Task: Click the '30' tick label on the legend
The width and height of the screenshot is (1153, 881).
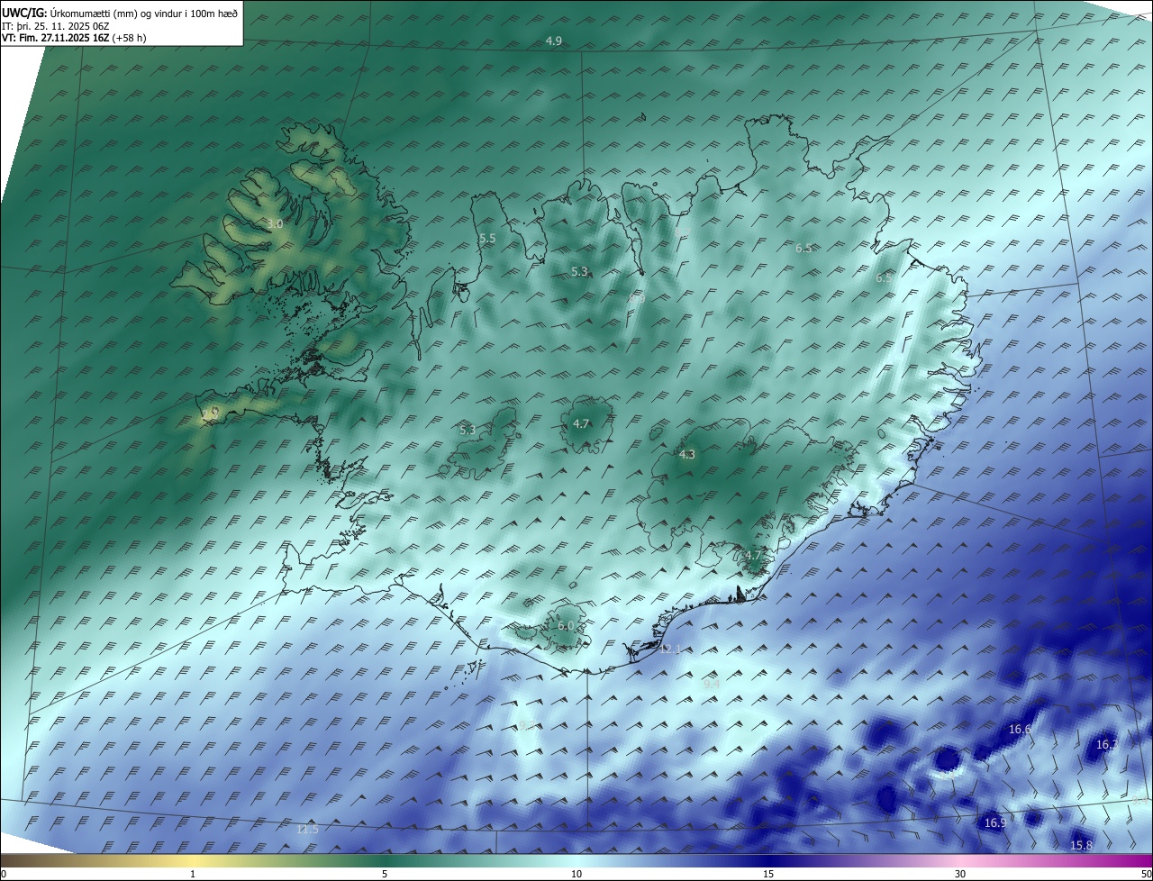Action: pyautogui.click(x=960, y=875)
